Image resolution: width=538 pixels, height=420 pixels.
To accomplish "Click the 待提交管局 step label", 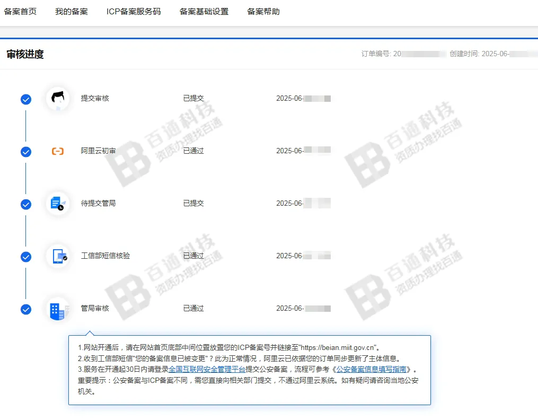I will tap(98, 203).
